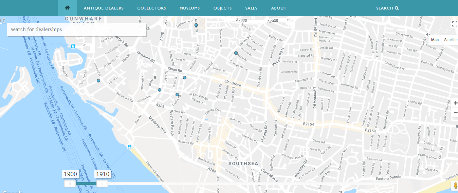Screen dimensions: 458x193
Task: Zoom in with the plus button
Action: [x=455, y=103]
